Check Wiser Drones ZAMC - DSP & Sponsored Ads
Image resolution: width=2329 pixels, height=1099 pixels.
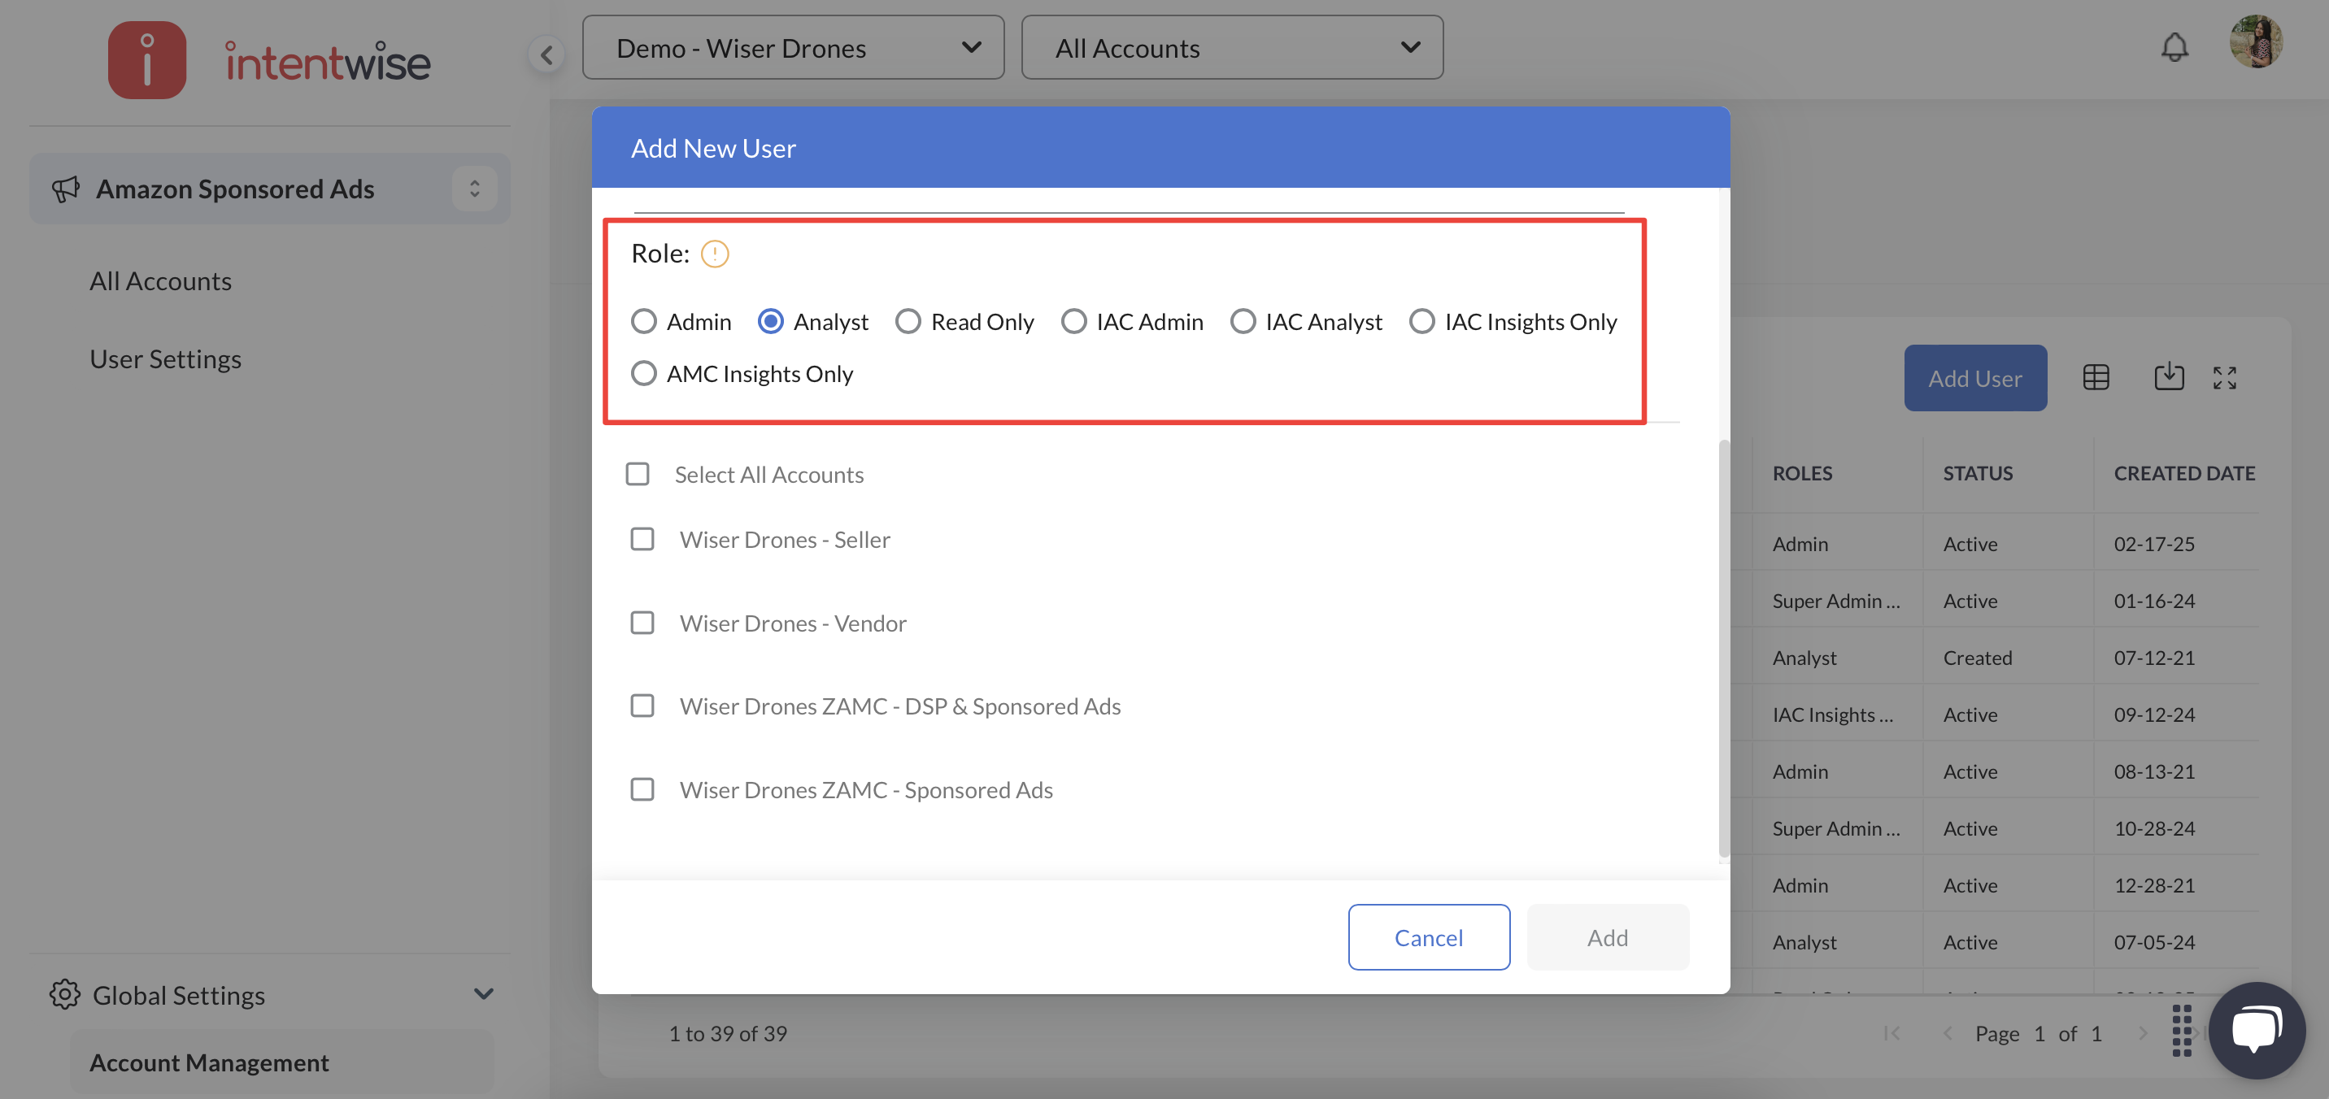click(642, 706)
